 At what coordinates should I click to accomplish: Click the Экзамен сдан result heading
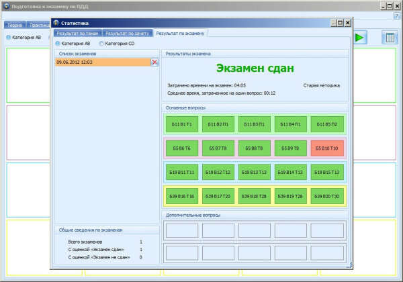pyautogui.click(x=255, y=68)
